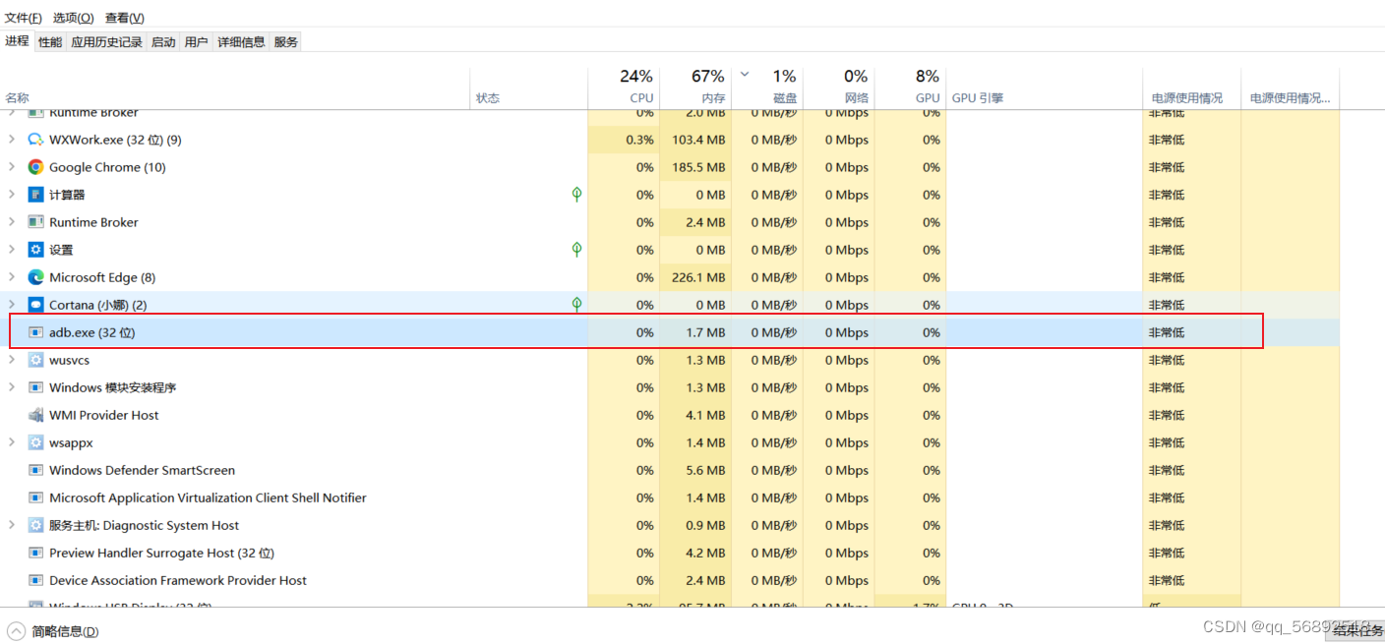The image size is (1385, 644).
Task: Select the adb.exe (32 位) process row
Action: coord(669,332)
